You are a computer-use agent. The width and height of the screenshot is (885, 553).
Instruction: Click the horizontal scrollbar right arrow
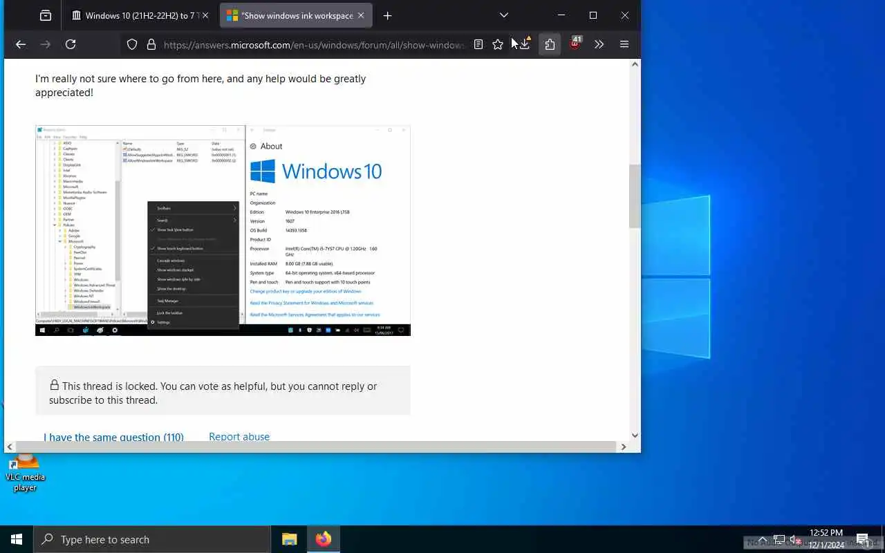pos(623,447)
